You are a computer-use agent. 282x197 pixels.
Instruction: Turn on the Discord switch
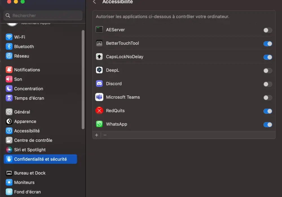(268, 84)
